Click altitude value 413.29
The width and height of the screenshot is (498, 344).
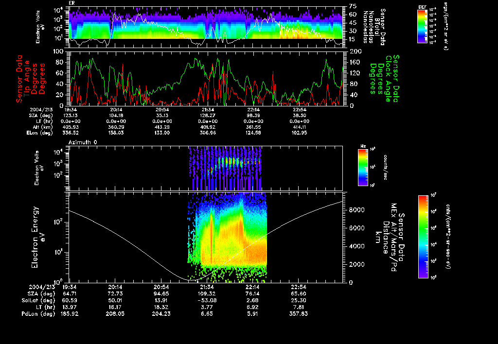162,127
